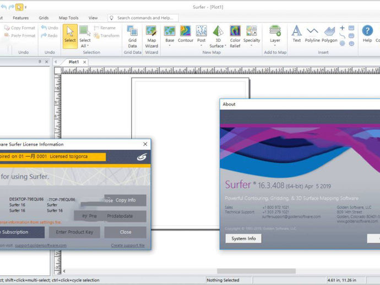Close the License Information dialog with X
This screenshot has height=285, width=380.
pos(145,144)
